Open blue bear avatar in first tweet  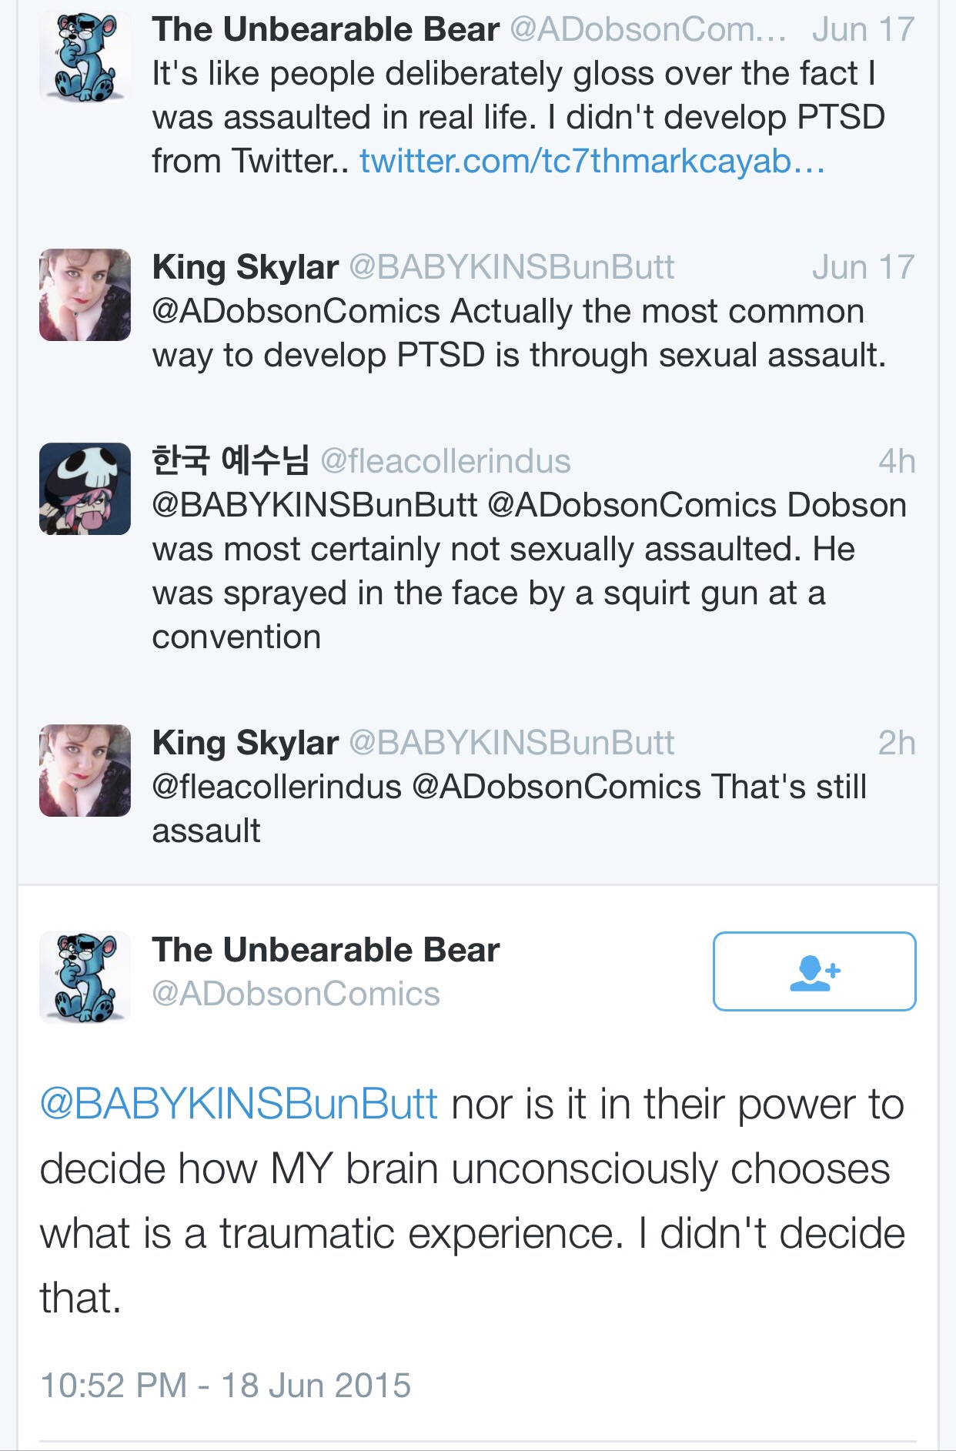pos(85,56)
